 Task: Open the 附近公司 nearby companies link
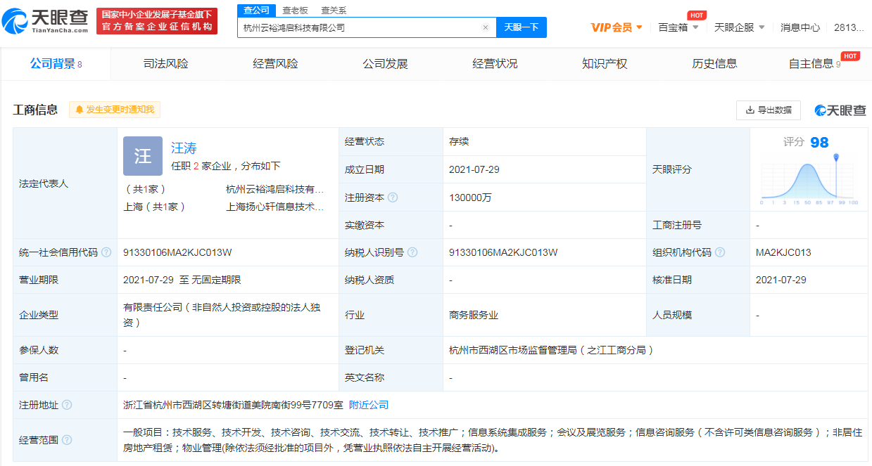369,405
